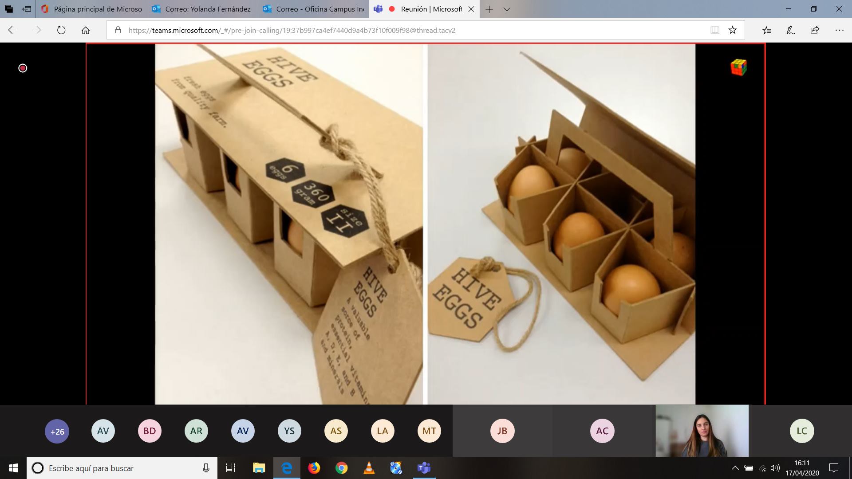Activate the search microphone icon
852x479 pixels.
[x=206, y=468]
